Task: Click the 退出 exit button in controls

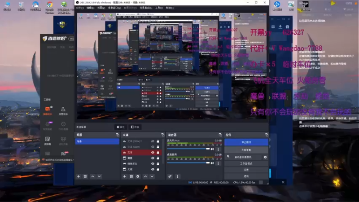Action: click(246, 176)
